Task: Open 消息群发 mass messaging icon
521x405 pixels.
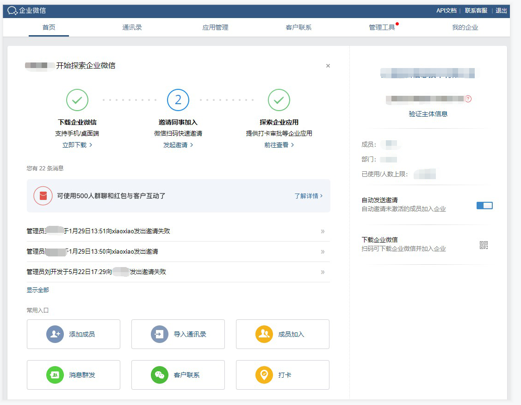Action: (55, 375)
